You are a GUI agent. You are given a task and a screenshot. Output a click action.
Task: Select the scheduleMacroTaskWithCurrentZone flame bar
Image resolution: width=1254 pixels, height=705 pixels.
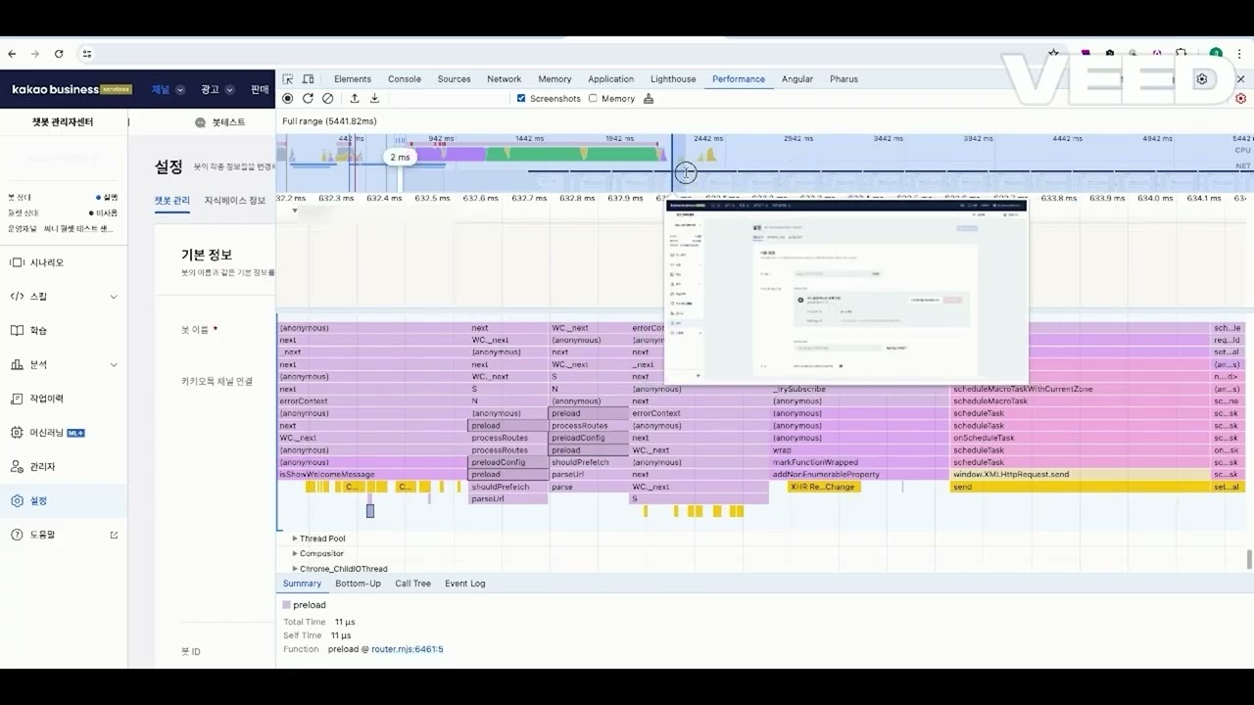coord(1081,389)
